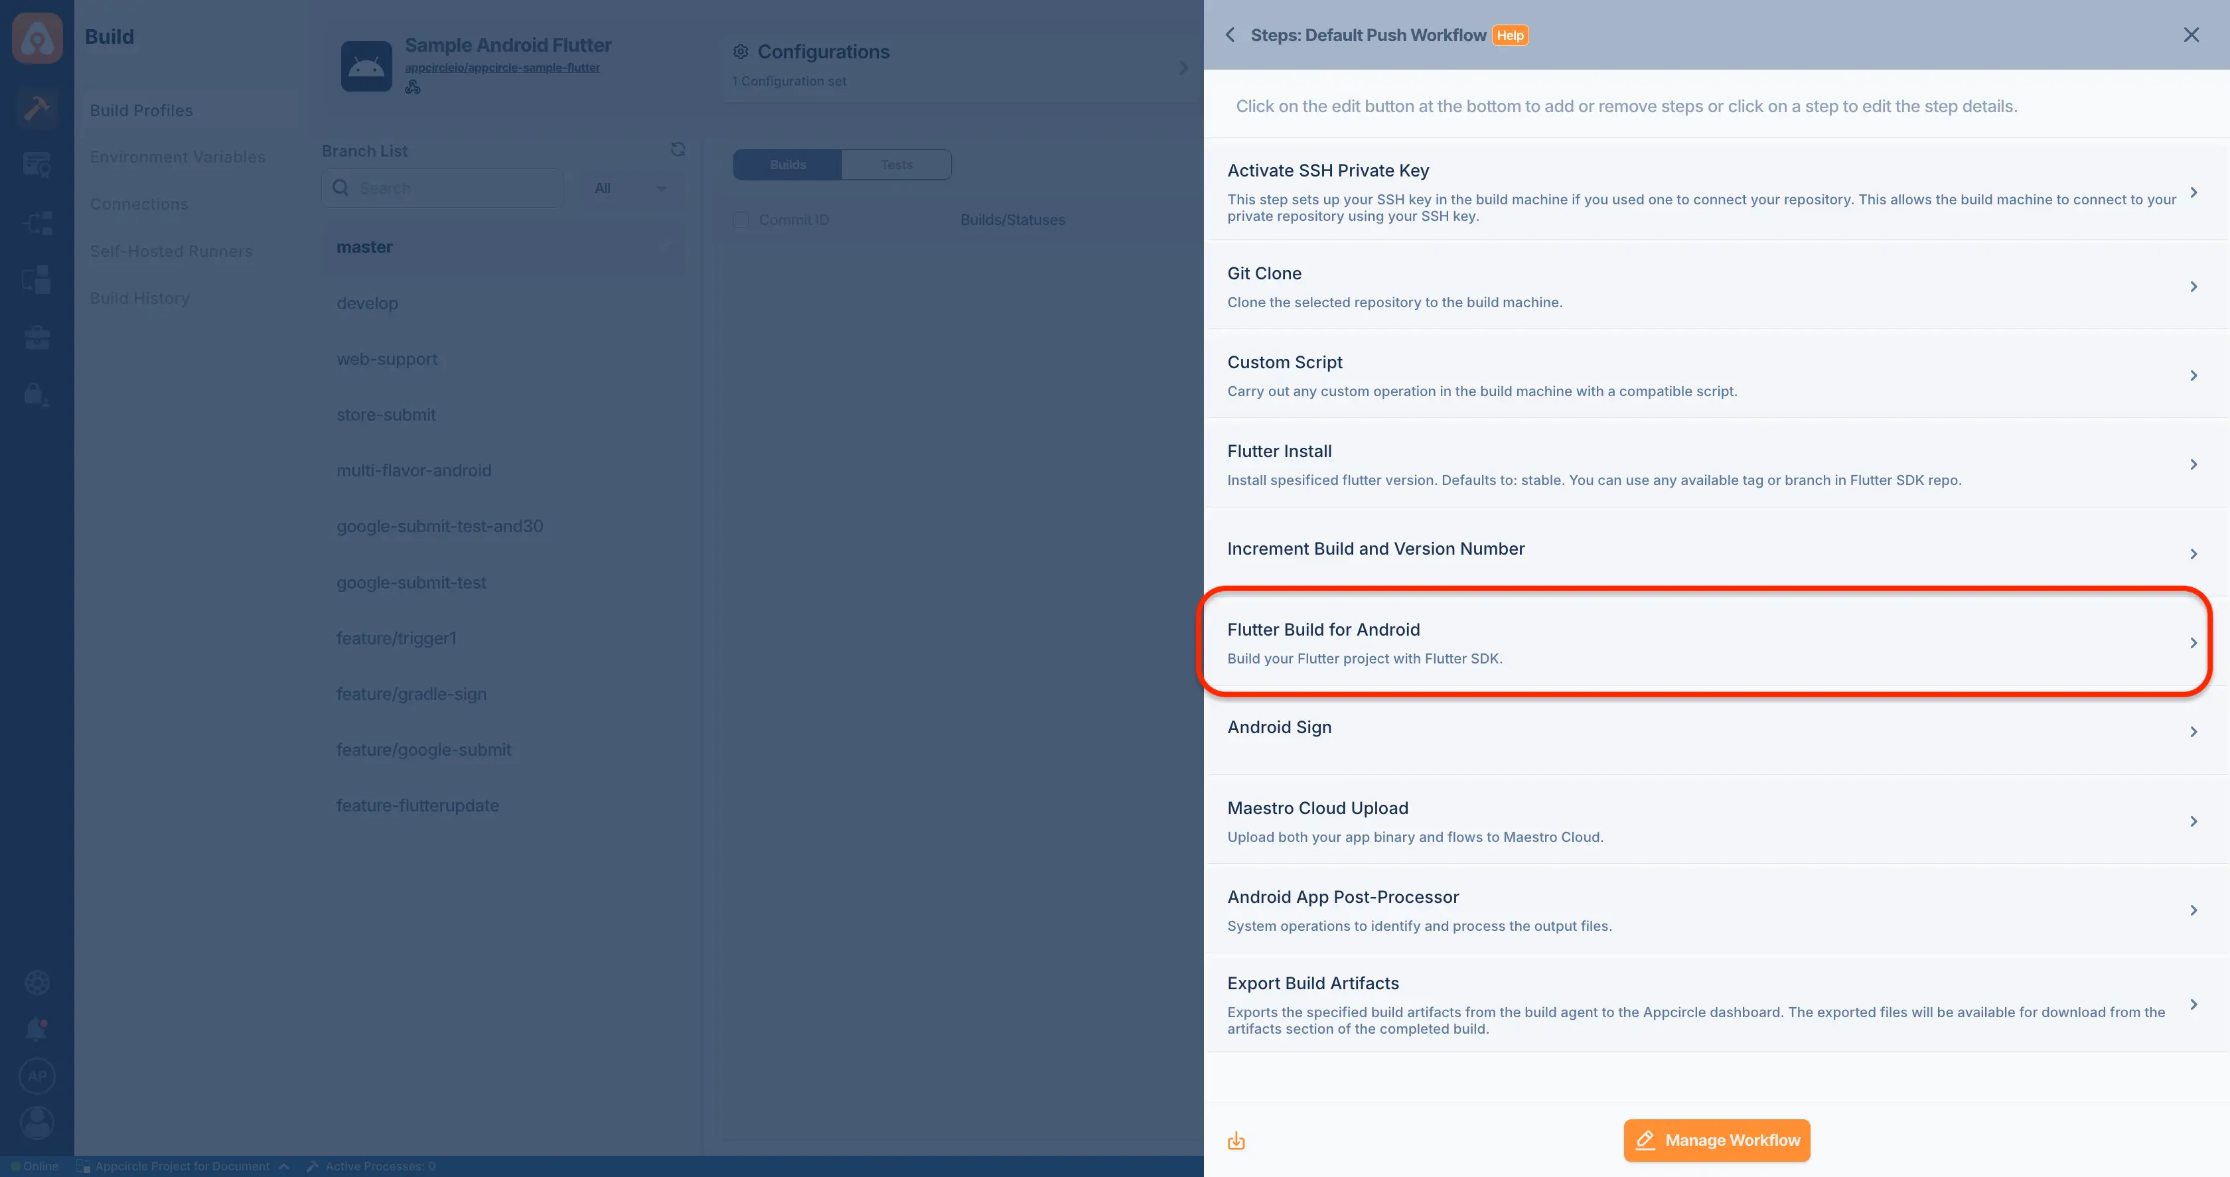The width and height of the screenshot is (2230, 1177).
Task: Expand the Activate SSH Private Key step
Action: click(2193, 192)
